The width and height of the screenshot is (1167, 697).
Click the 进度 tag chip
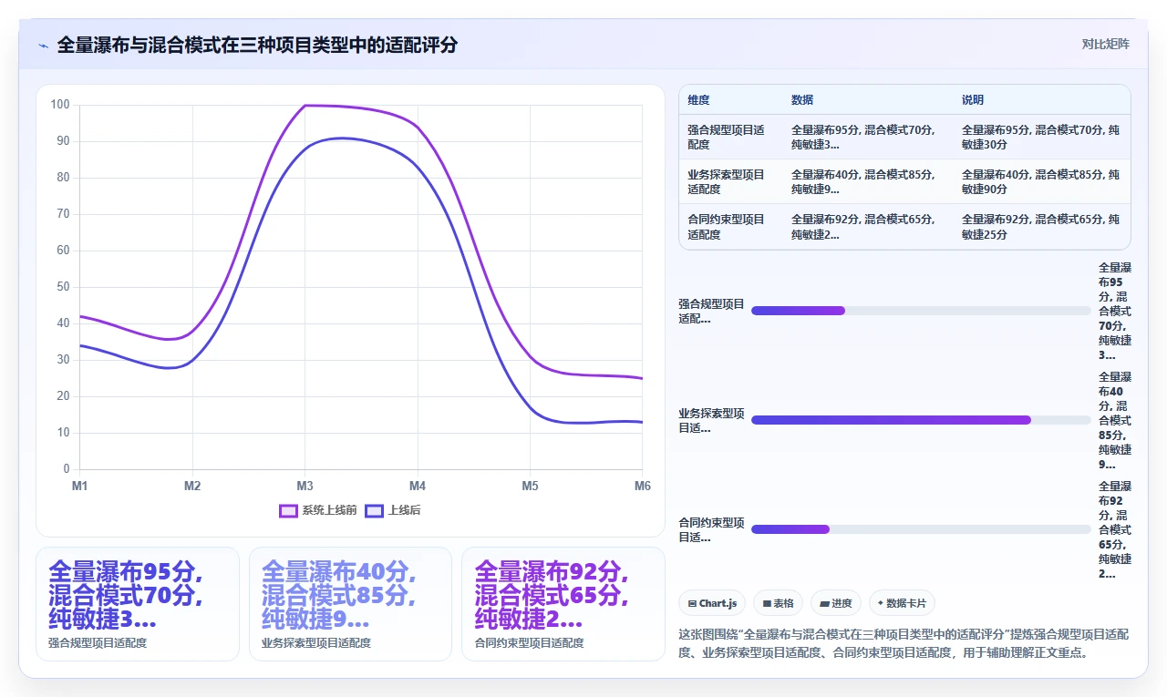tap(835, 603)
